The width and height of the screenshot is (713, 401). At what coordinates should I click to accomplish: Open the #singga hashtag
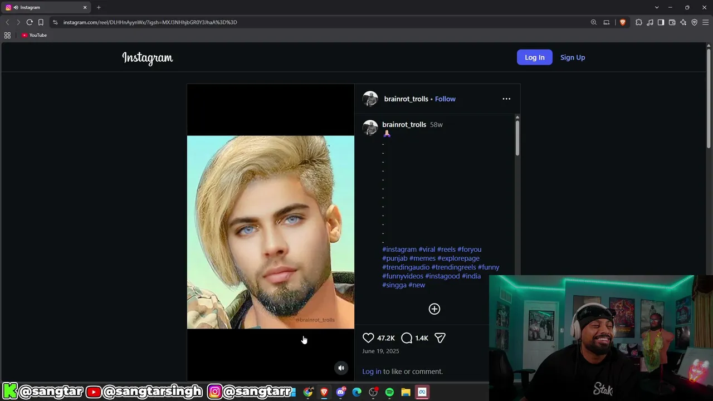pos(394,285)
